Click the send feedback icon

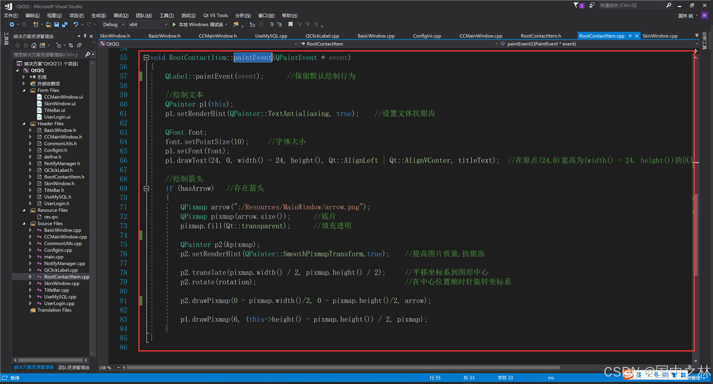coord(592,5)
